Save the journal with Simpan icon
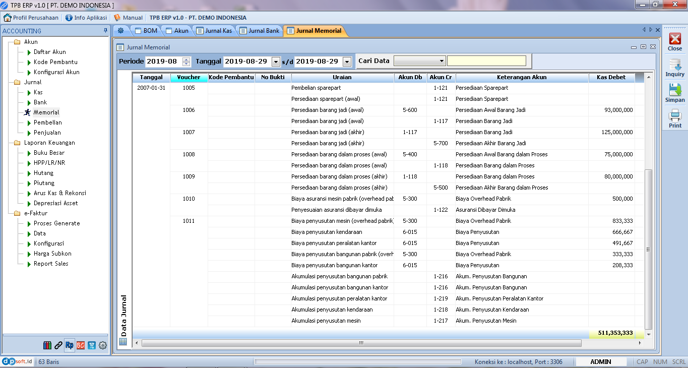688x368 pixels. [675, 93]
